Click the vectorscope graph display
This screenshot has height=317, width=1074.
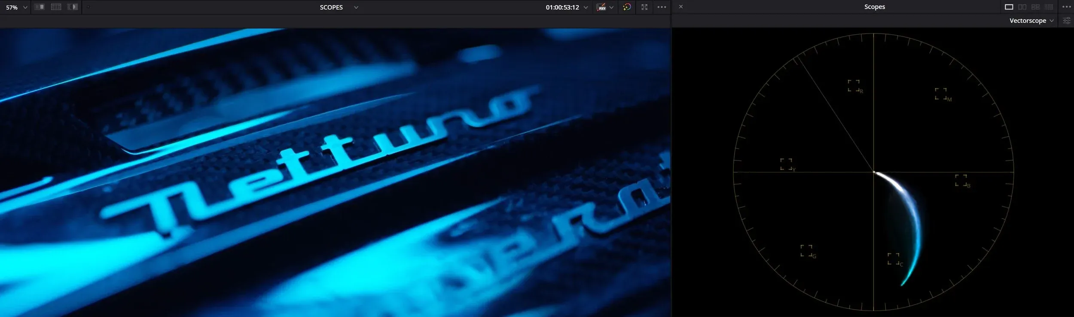coord(873,172)
